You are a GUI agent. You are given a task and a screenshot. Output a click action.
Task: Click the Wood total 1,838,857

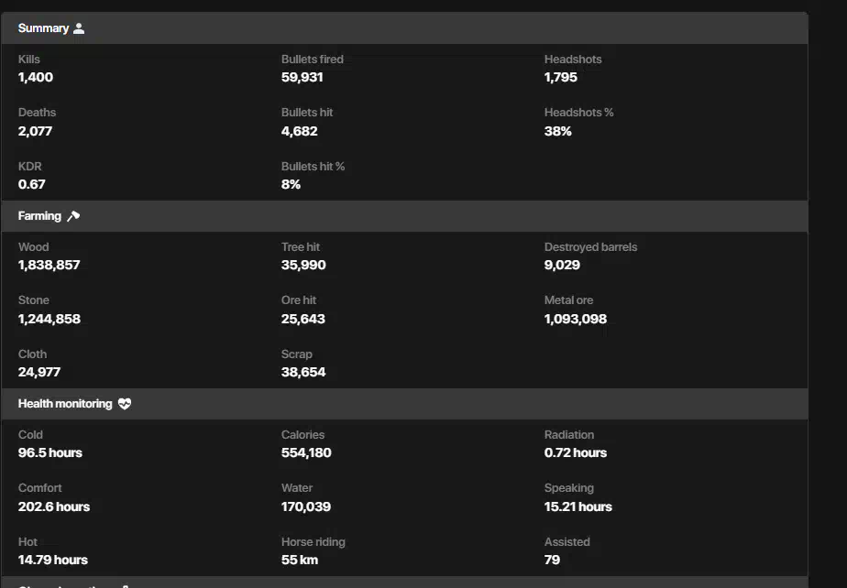pos(49,265)
